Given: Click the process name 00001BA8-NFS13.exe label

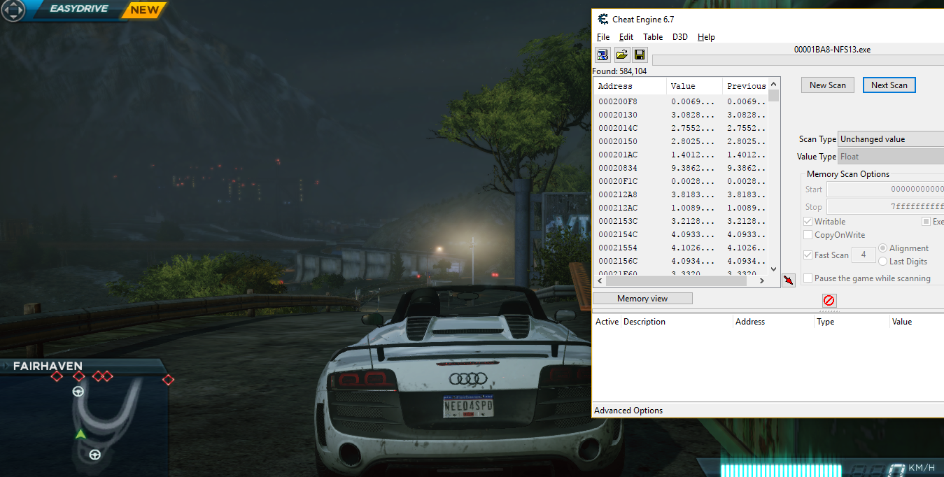Looking at the screenshot, I should coord(832,50).
